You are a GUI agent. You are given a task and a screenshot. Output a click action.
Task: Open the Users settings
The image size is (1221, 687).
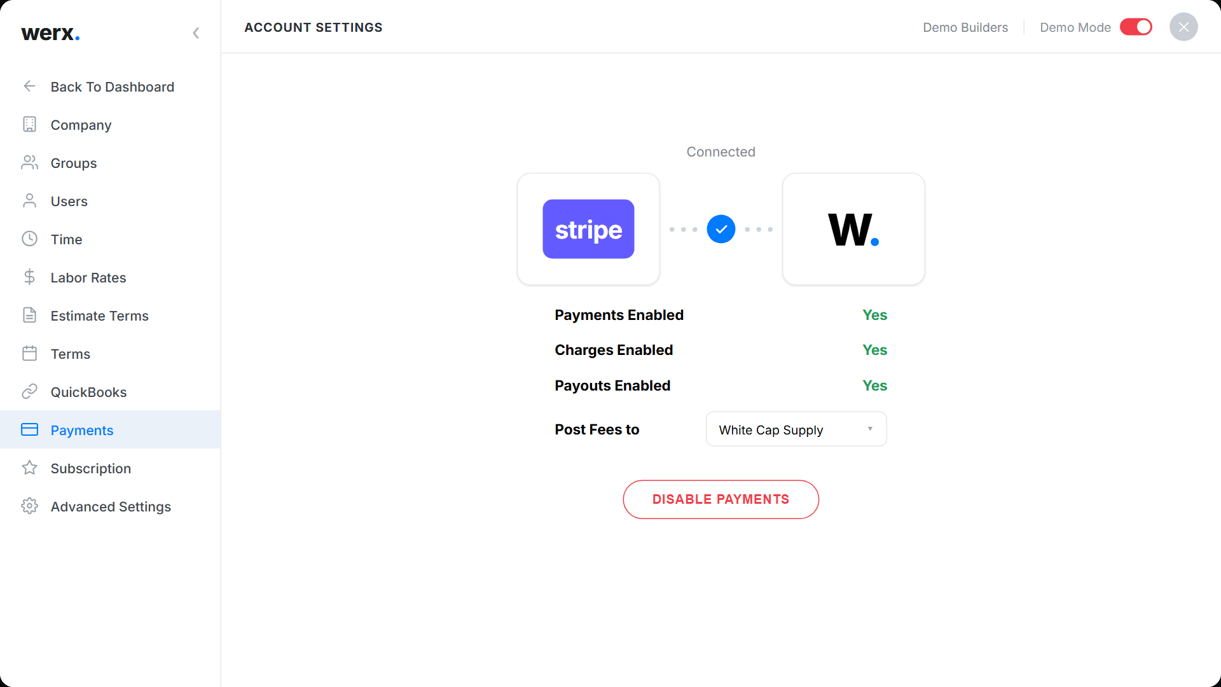pyautogui.click(x=111, y=201)
